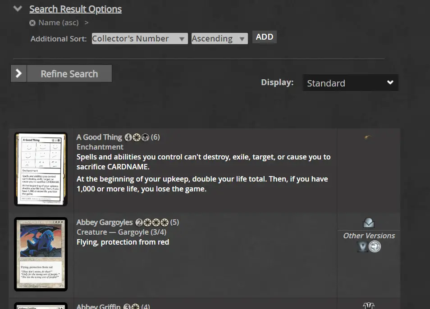Expand Refine Search using the arrow
Screen dimensions: 430x309
click(x=18, y=73)
